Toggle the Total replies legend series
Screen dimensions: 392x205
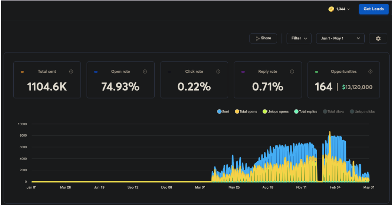(x=305, y=112)
